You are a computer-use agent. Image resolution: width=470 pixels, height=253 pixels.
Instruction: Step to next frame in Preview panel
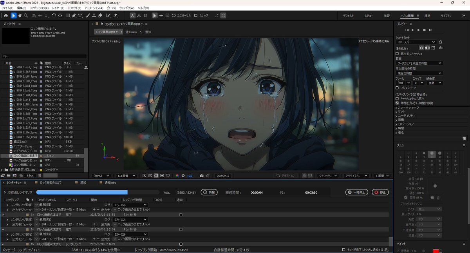pos(425,30)
